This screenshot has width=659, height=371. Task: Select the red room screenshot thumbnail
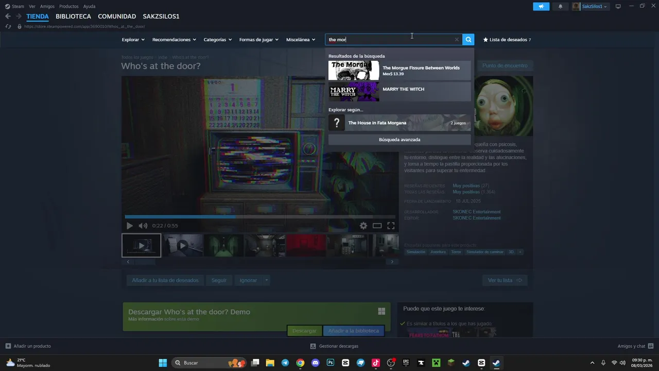pyautogui.click(x=306, y=245)
